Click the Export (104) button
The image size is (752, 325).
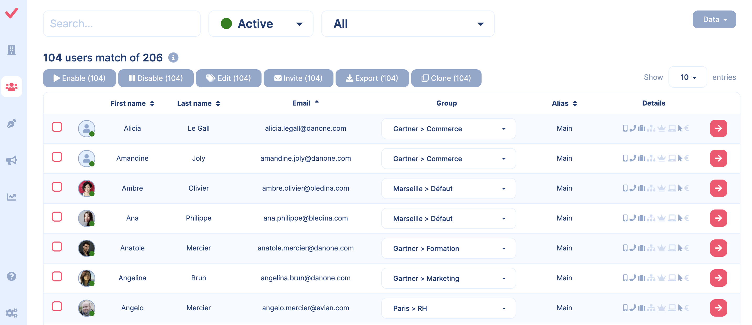click(x=372, y=78)
